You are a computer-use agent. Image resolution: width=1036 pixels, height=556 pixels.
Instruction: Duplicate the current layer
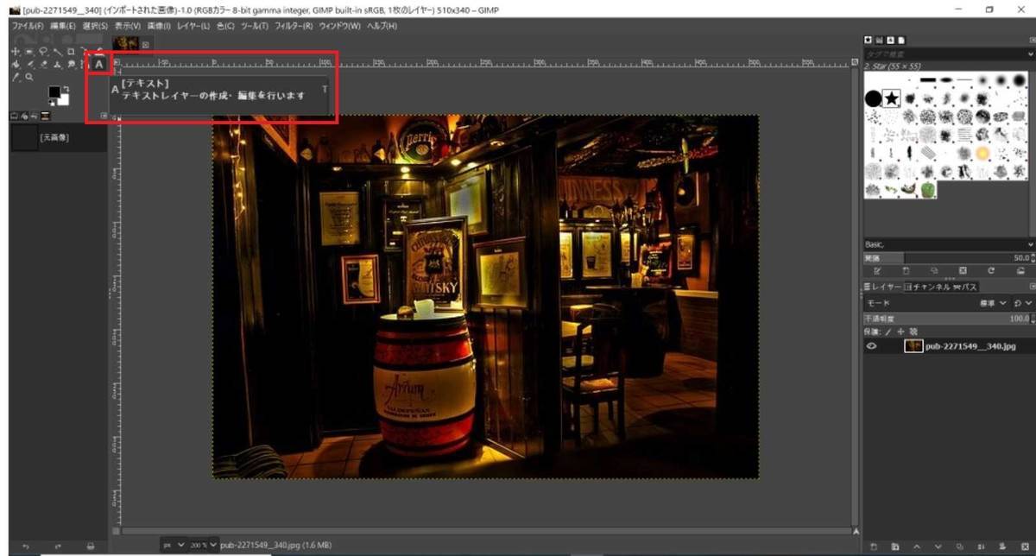pos(959,547)
